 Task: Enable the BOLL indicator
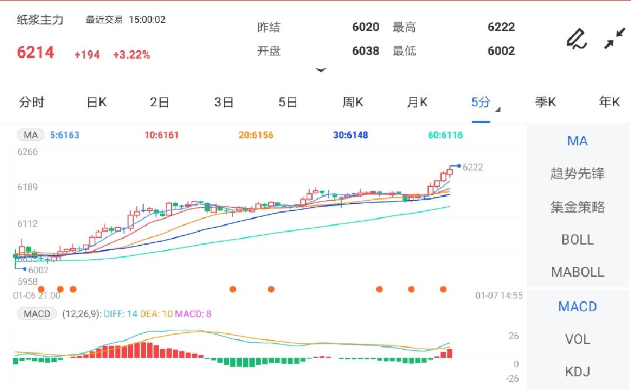pyautogui.click(x=577, y=239)
